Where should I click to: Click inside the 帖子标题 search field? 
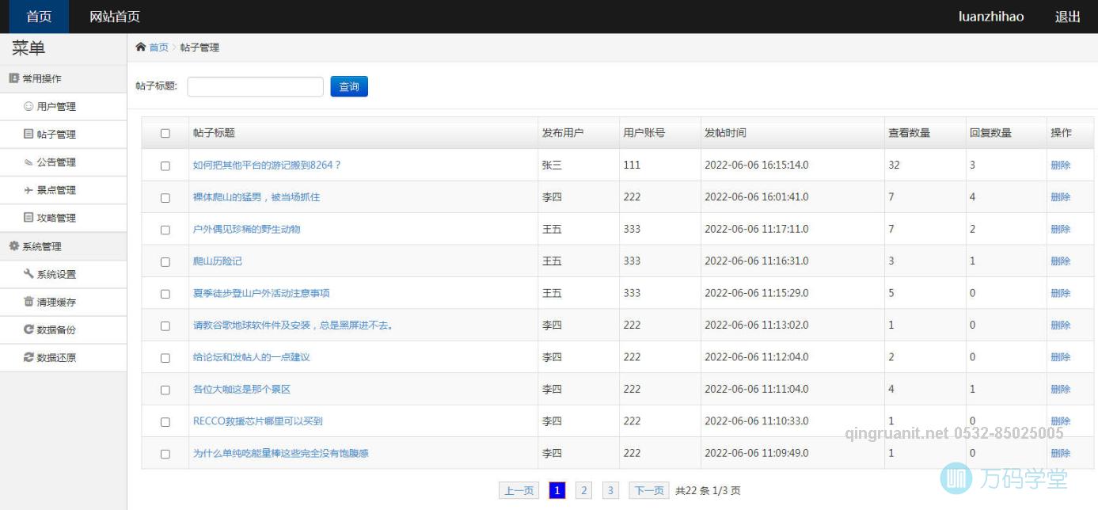click(x=255, y=86)
